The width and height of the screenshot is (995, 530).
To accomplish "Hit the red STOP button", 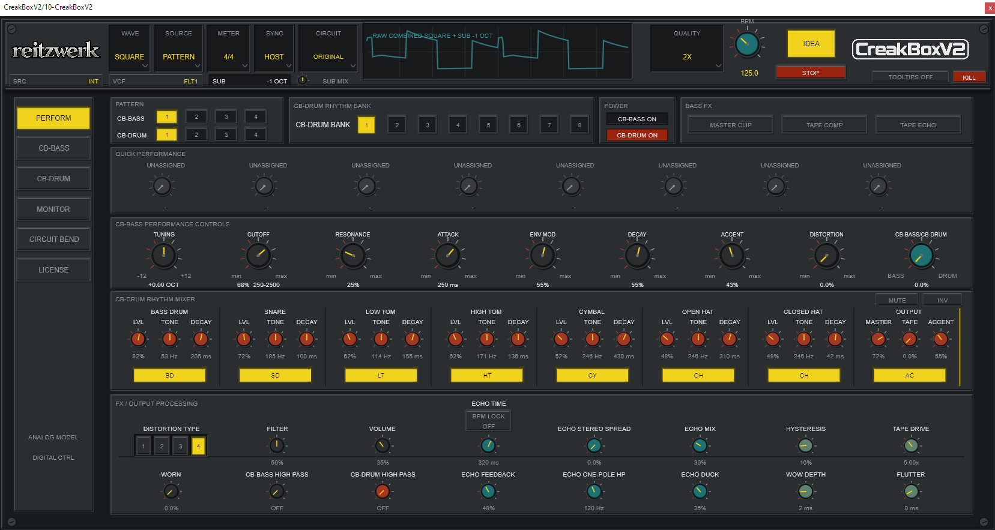I will coord(811,73).
